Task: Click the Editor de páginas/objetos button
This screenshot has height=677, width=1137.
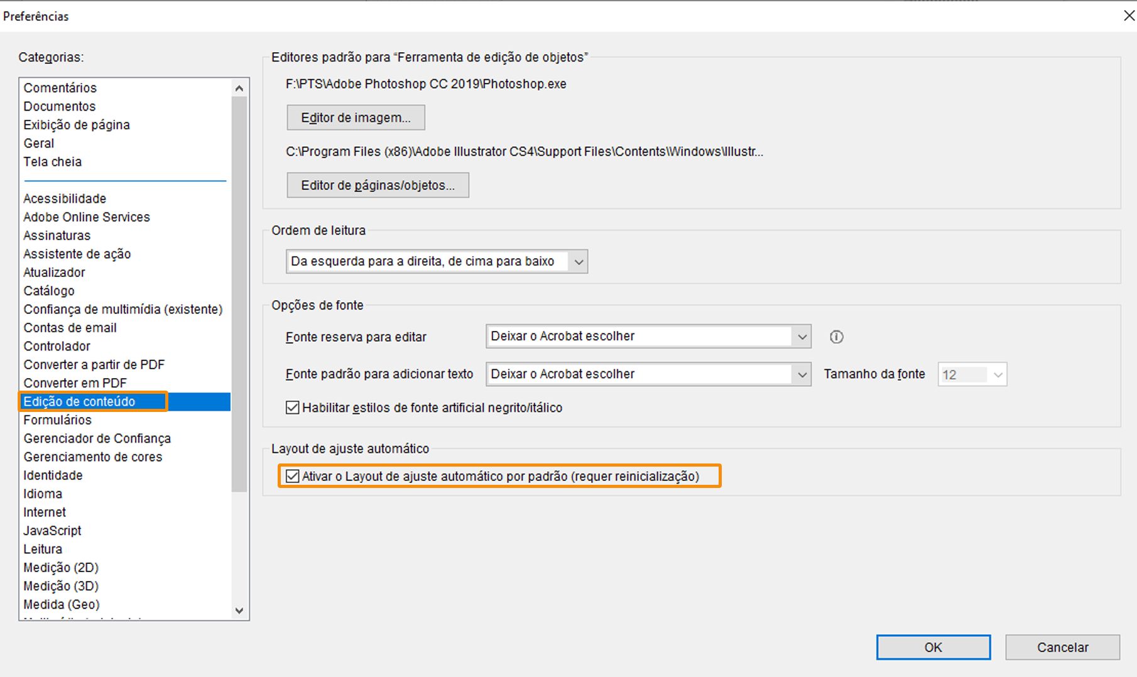Action: click(377, 185)
